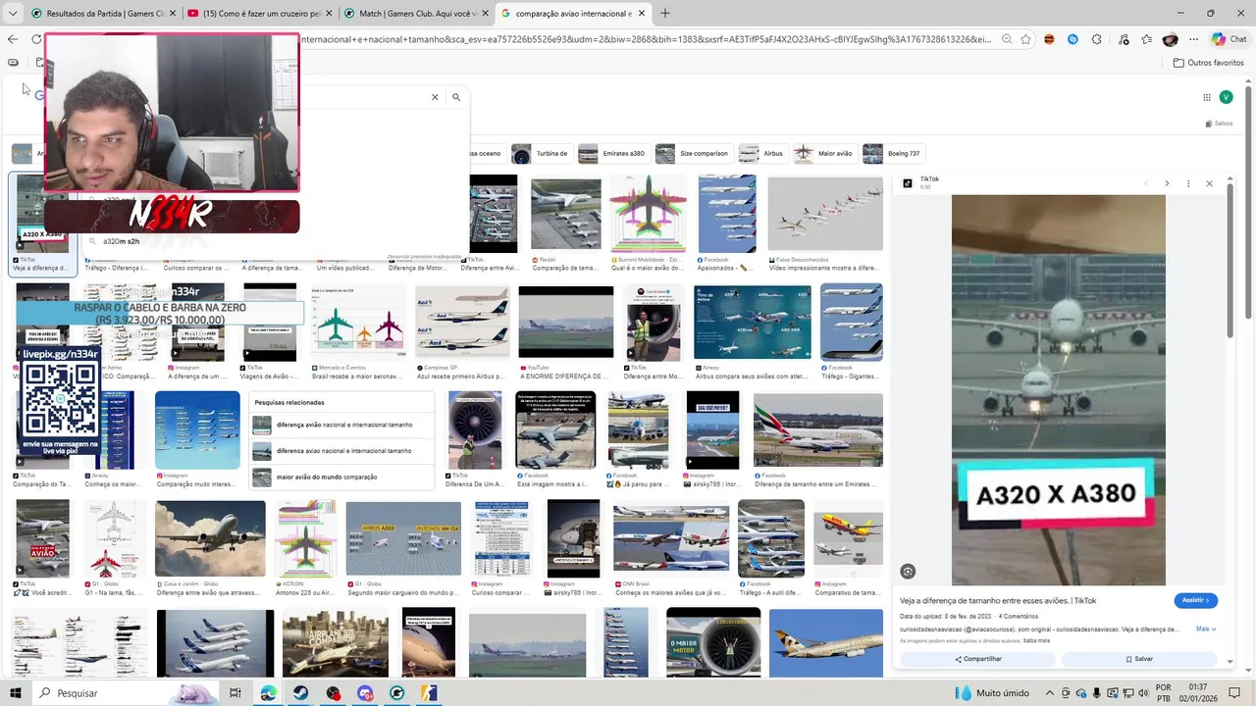The width and height of the screenshot is (1256, 706).
Task: Click the Saiba mais link
Action: (x=1036, y=640)
